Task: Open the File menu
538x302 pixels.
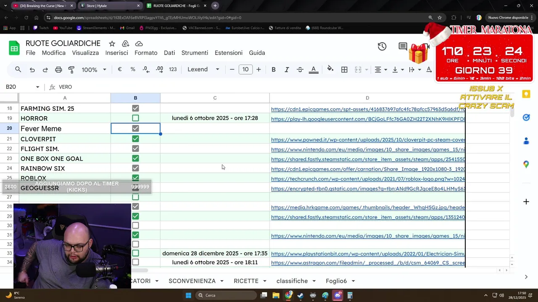Action: pos(30,53)
